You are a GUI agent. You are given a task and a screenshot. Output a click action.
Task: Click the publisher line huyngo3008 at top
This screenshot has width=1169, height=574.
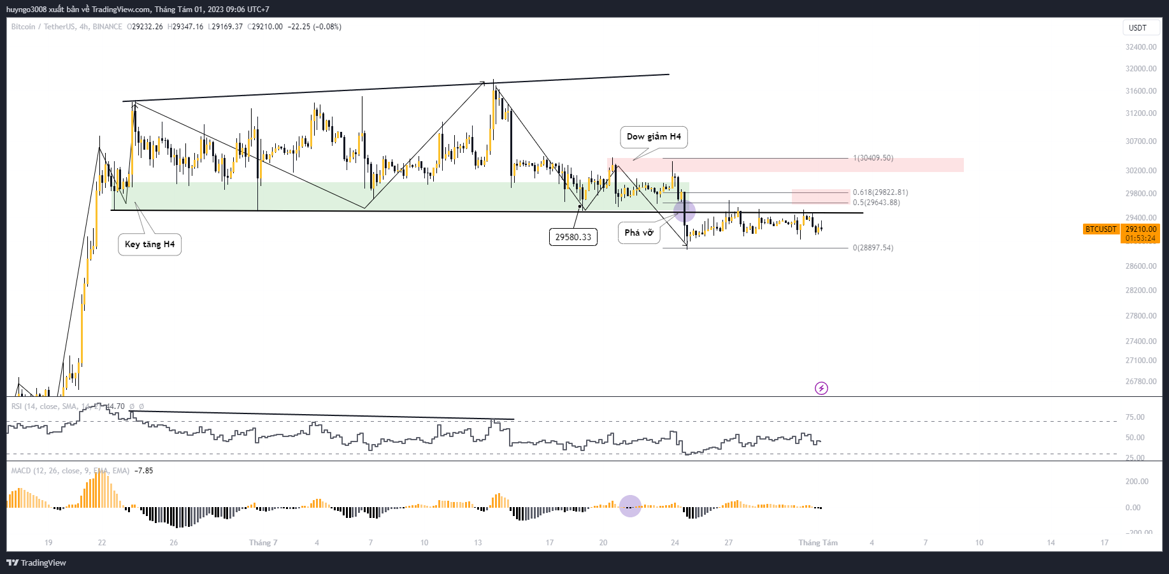(x=138, y=9)
